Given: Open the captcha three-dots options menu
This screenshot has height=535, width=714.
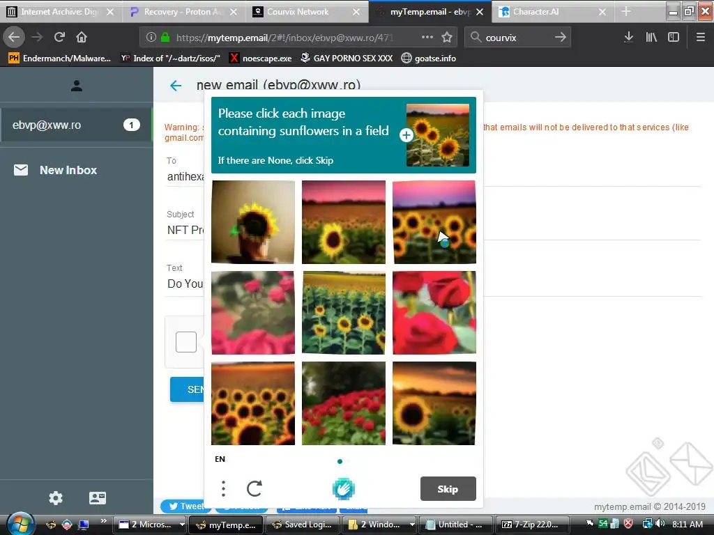Looking at the screenshot, I should point(223,488).
